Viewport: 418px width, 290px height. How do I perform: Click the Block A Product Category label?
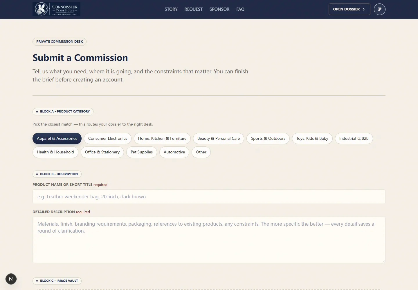[63, 111]
